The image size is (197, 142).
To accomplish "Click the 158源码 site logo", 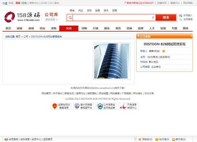I will [x=22, y=17].
